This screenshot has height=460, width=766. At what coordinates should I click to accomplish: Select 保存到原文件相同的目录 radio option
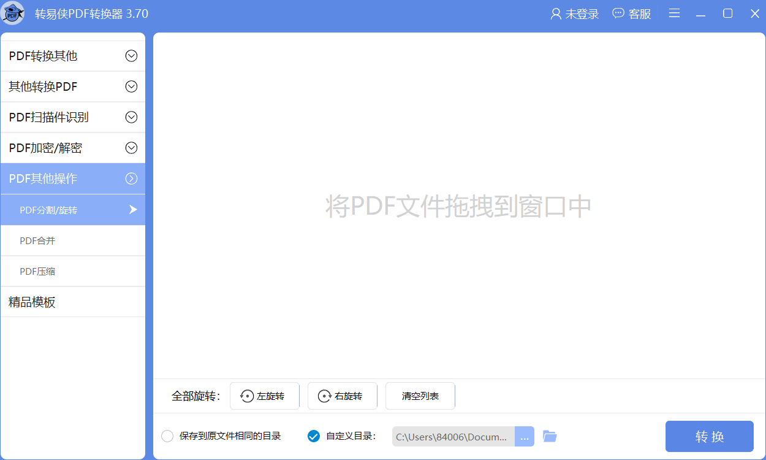(167, 436)
